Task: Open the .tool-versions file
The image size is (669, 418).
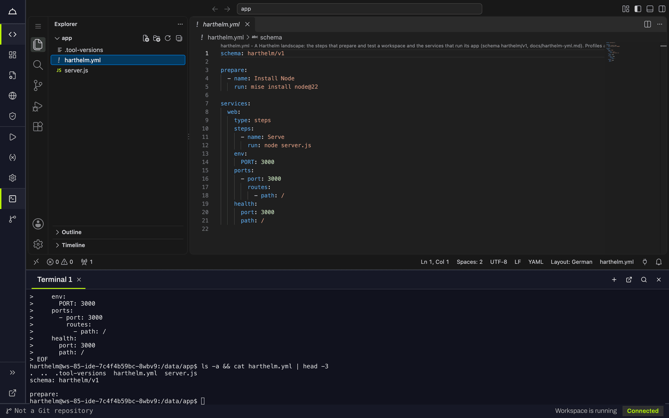Action: tap(118, 50)
